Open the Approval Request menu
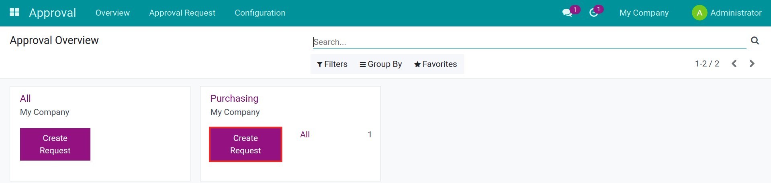This screenshot has width=771, height=183. point(182,13)
